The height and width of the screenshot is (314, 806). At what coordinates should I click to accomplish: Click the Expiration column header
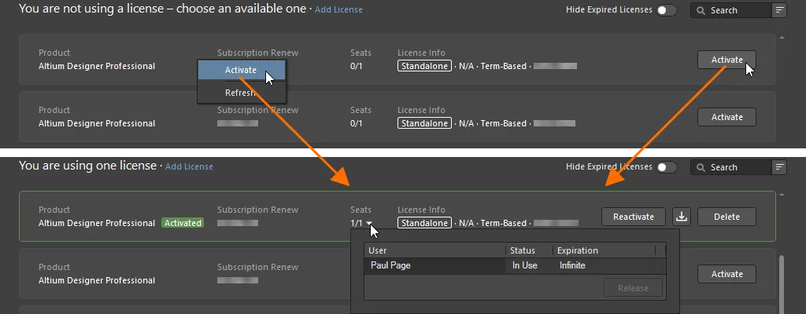coord(604,250)
